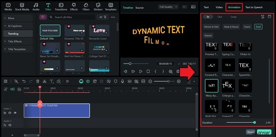The height and width of the screenshot is (137, 276).
Task: Mute the Video 1 track
Action: (10, 113)
